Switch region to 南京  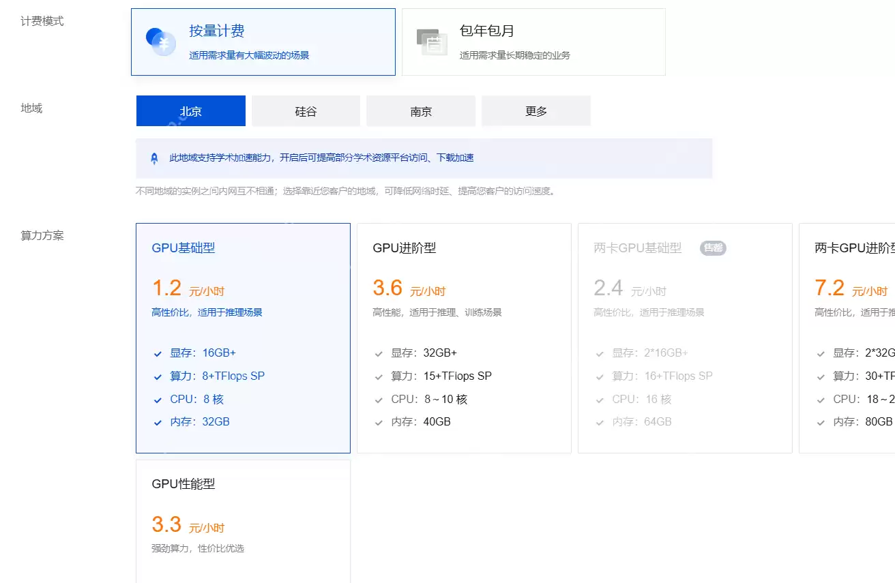pyautogui.click(x=421, y=110)
